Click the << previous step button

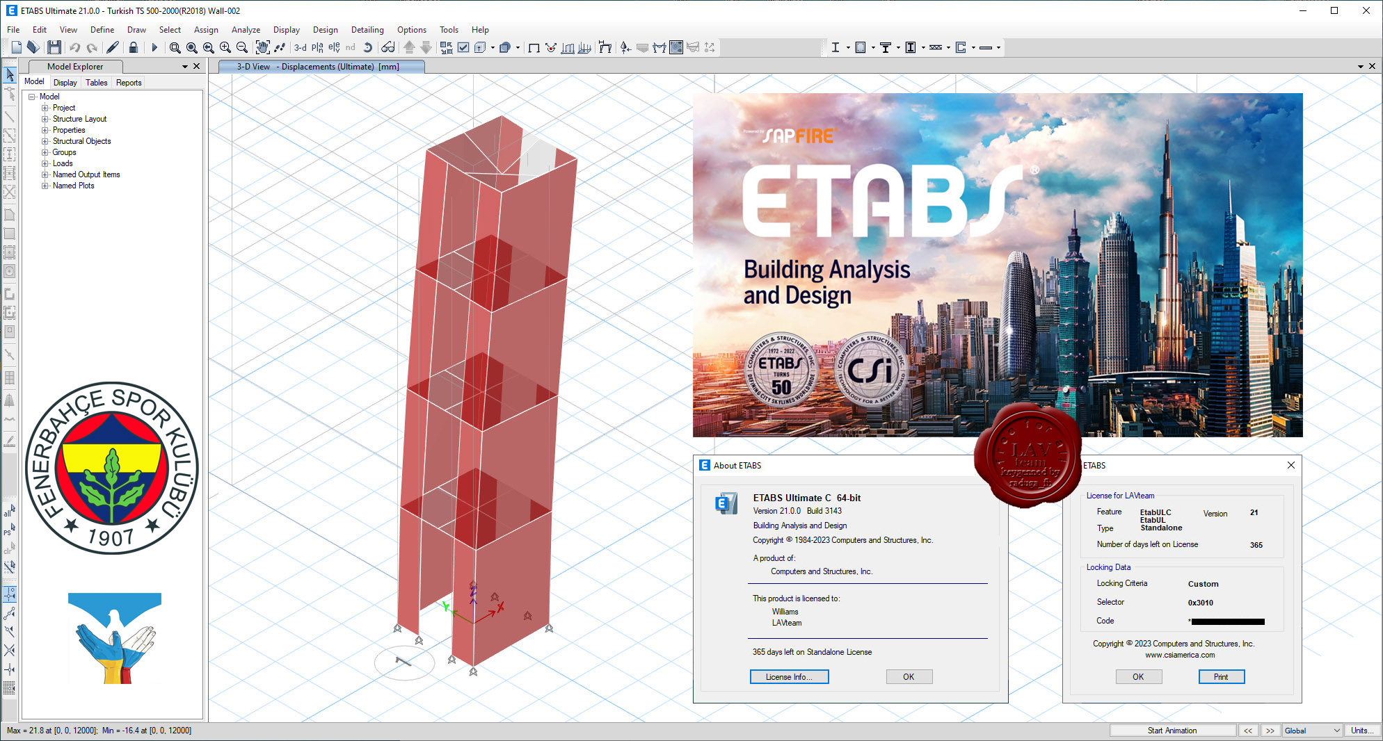(1248, 731)
